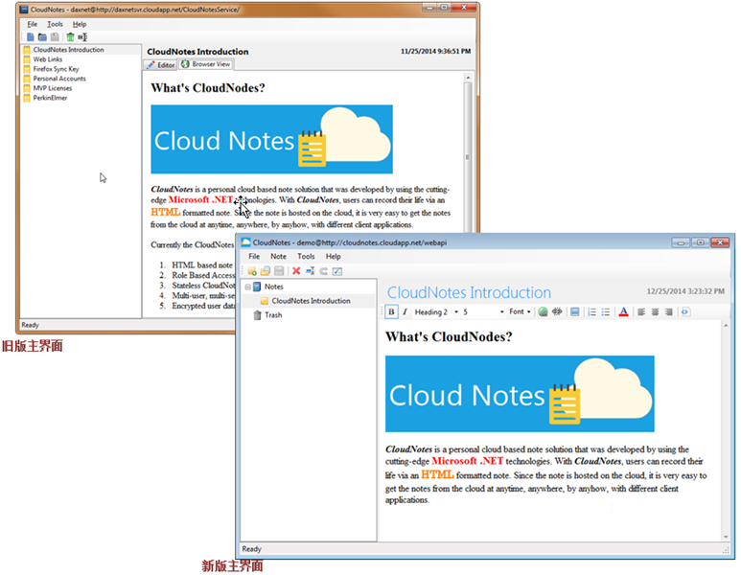Click the numbered list icon

point(591,311)
